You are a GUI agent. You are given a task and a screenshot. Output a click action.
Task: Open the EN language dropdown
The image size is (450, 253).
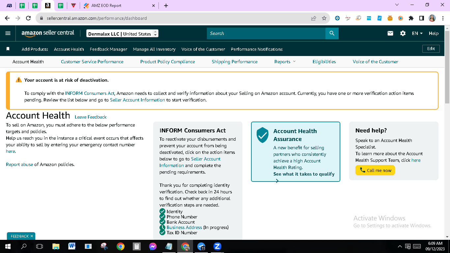point(417,33)
